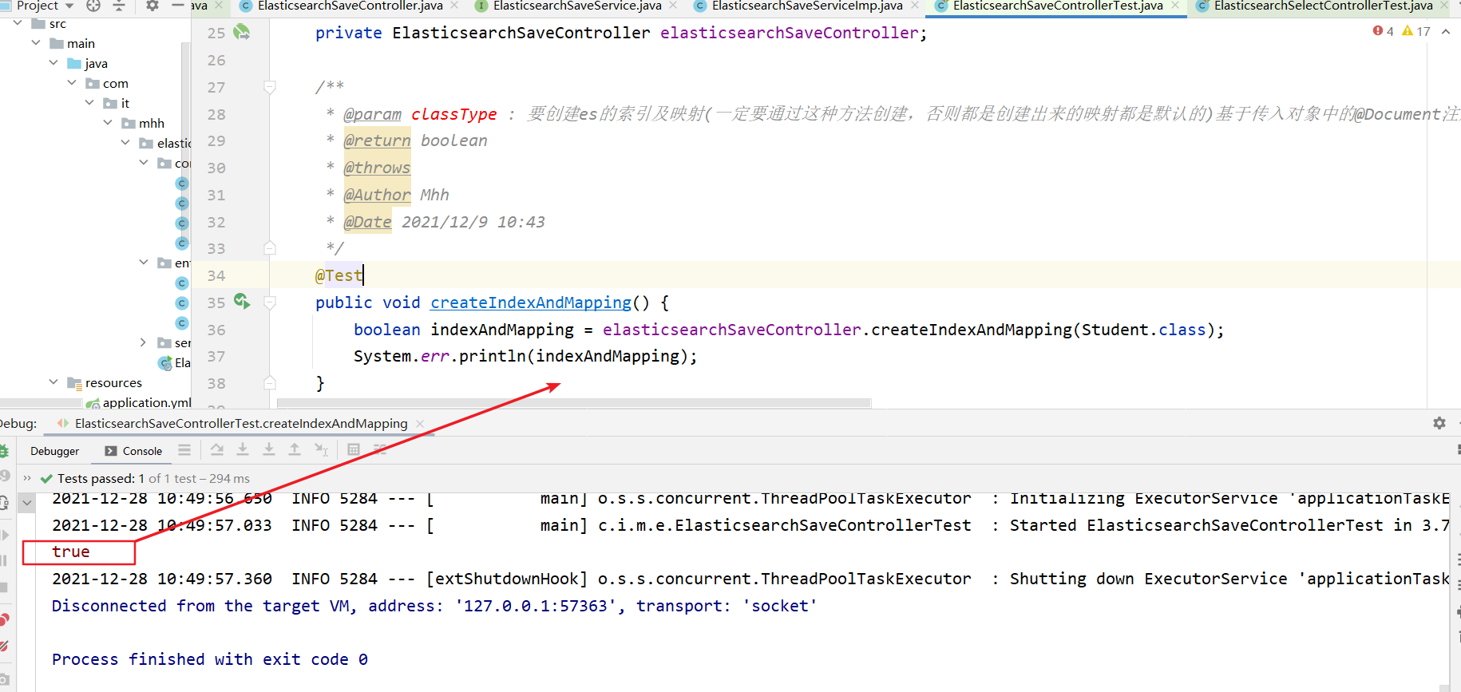
Task: Click the errors indicator showing 4
Action: (1384, 31)
